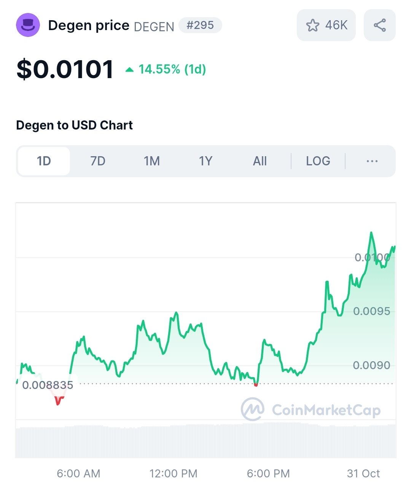411x493 pixels.
Task: Open the three-dots chart options
Action: [x=372, y=161]
